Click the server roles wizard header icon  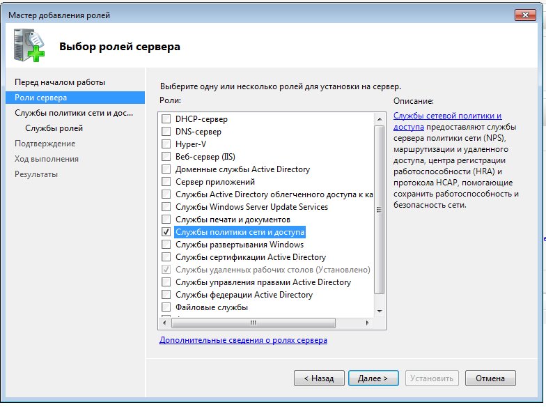(28, 47)
